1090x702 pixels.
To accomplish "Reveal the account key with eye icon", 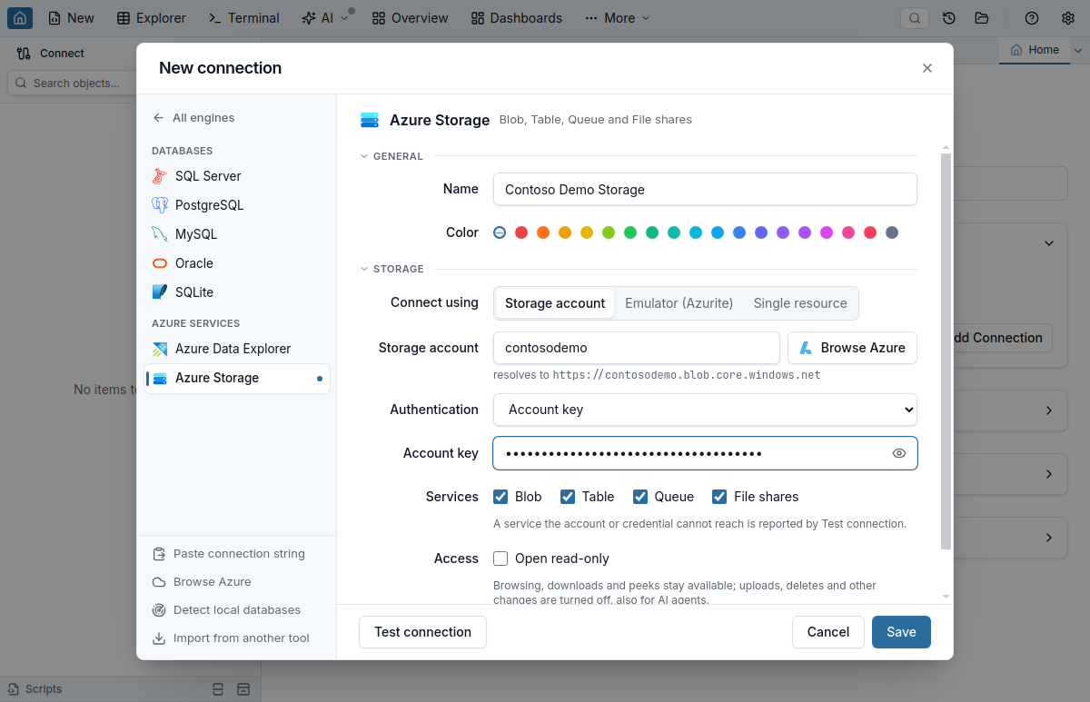I will 899,453.
